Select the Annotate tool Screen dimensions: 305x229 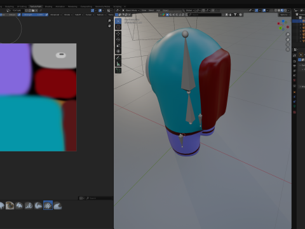pos(118,58)
